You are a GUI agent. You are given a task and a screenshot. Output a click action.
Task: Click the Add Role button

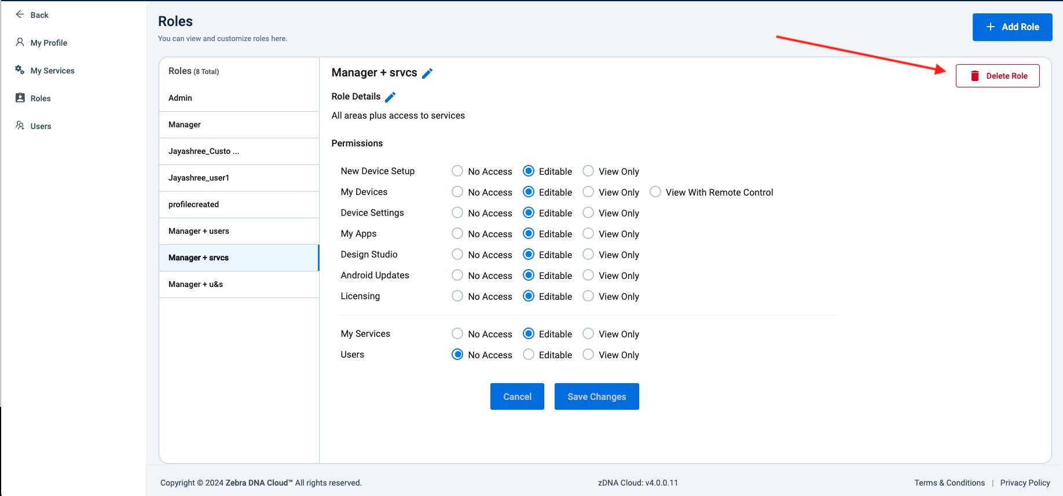click(1012, 27)
